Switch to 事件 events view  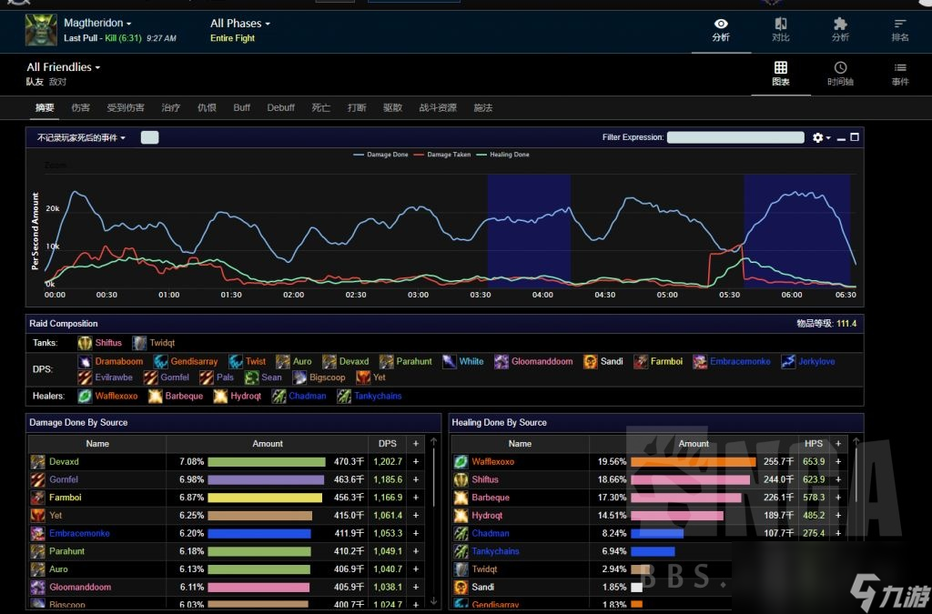coord(900,74)
